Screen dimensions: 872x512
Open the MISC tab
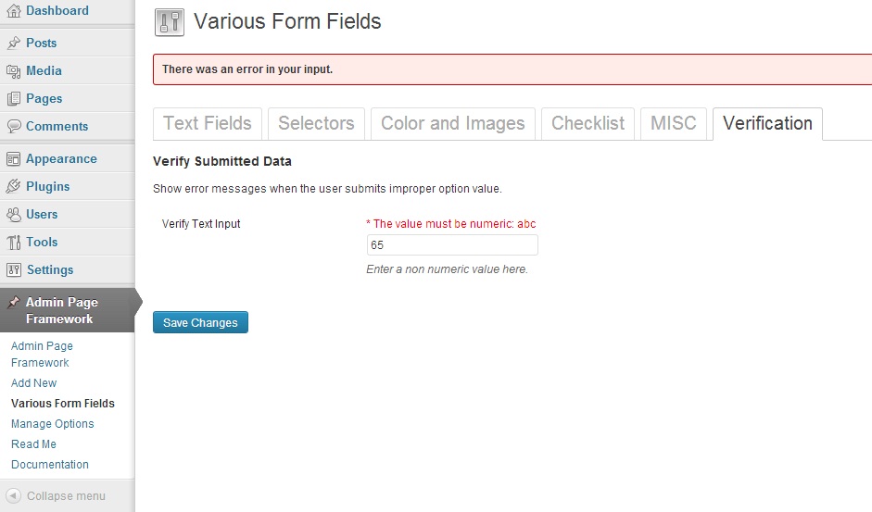[674, 123]
